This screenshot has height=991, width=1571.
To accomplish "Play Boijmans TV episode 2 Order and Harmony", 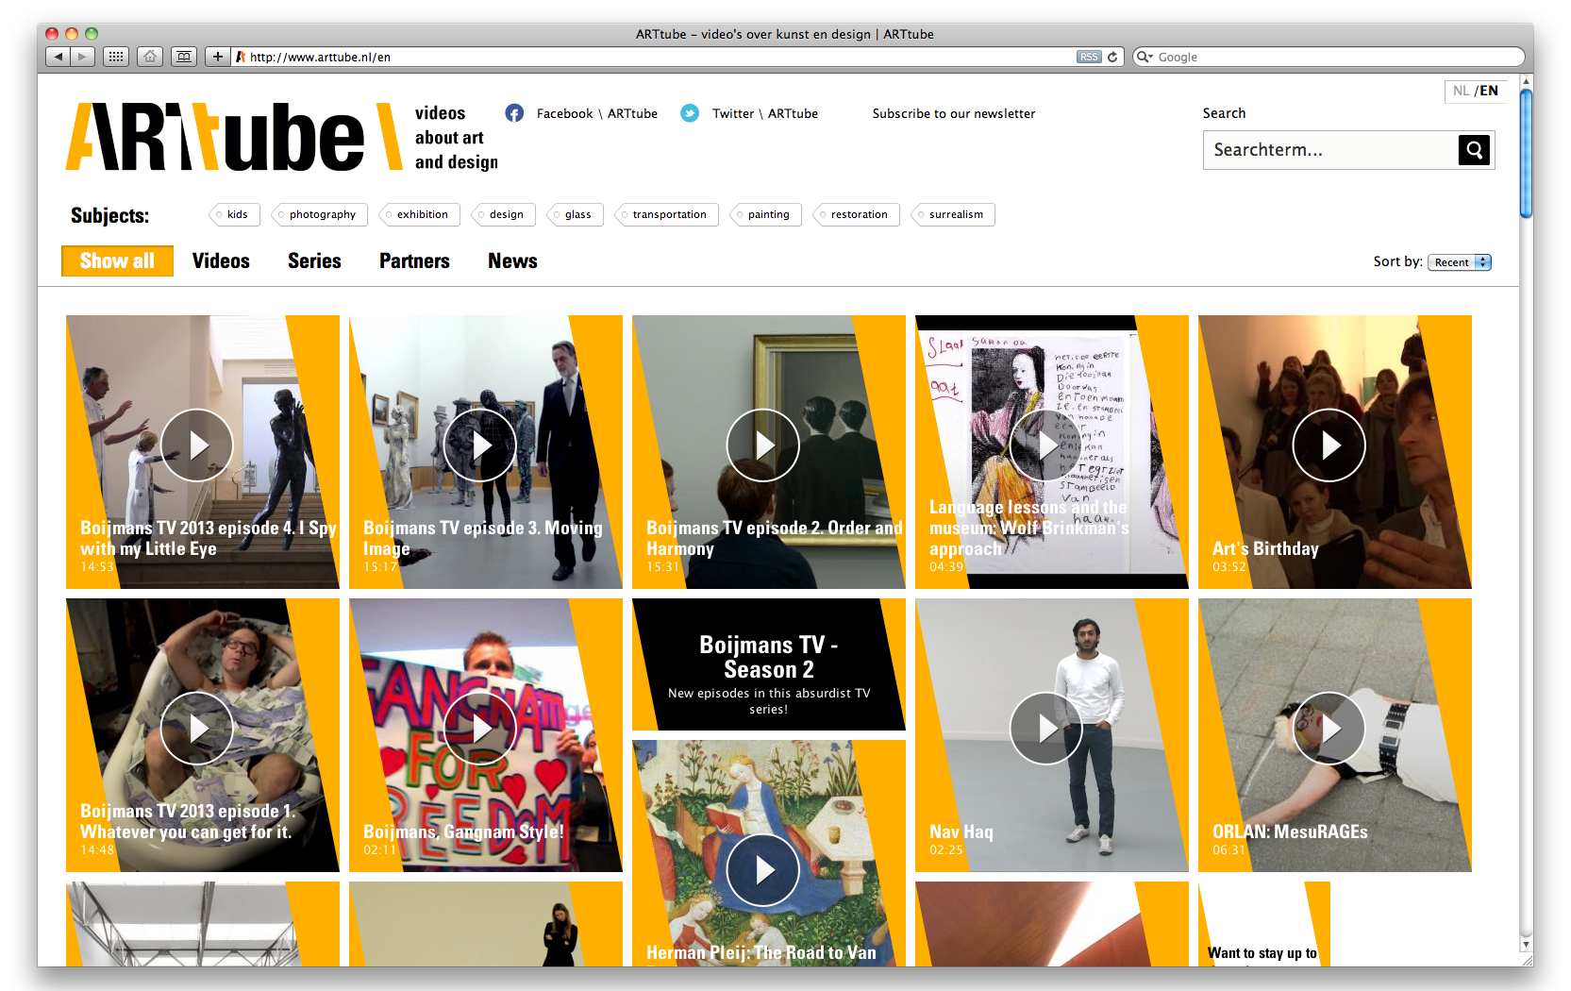I will 763,445.
